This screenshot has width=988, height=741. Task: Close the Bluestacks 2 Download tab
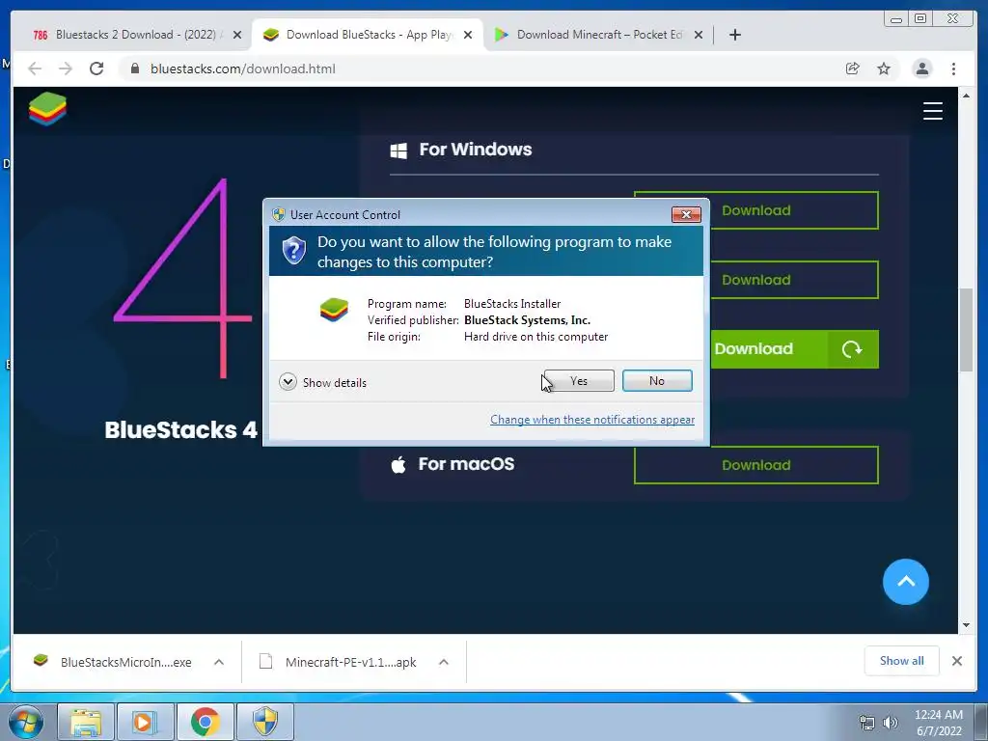237,36
